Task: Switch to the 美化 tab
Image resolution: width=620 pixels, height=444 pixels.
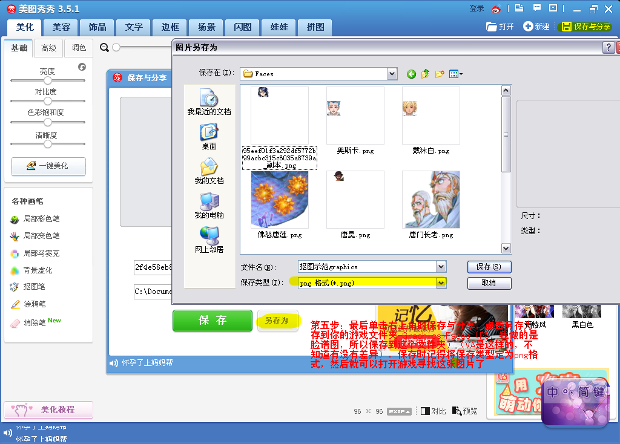Action: point(25,27)
